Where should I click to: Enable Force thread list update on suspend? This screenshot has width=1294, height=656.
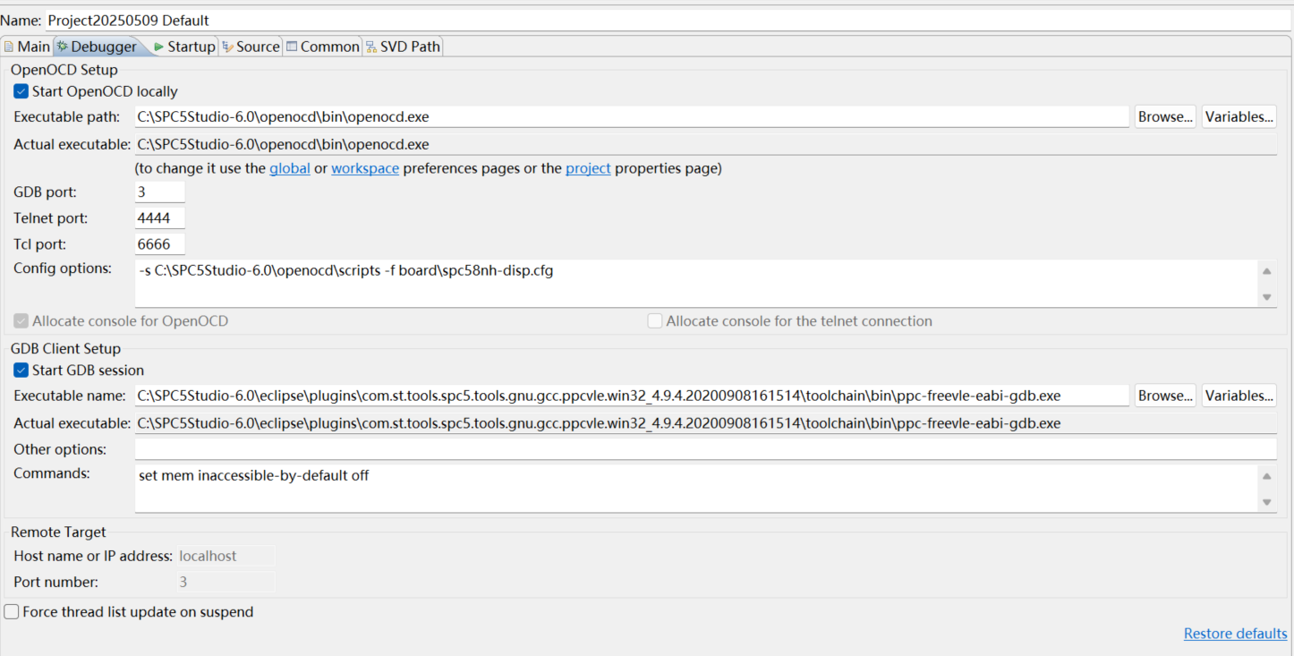pyautogui.click(x=12, y=611)
